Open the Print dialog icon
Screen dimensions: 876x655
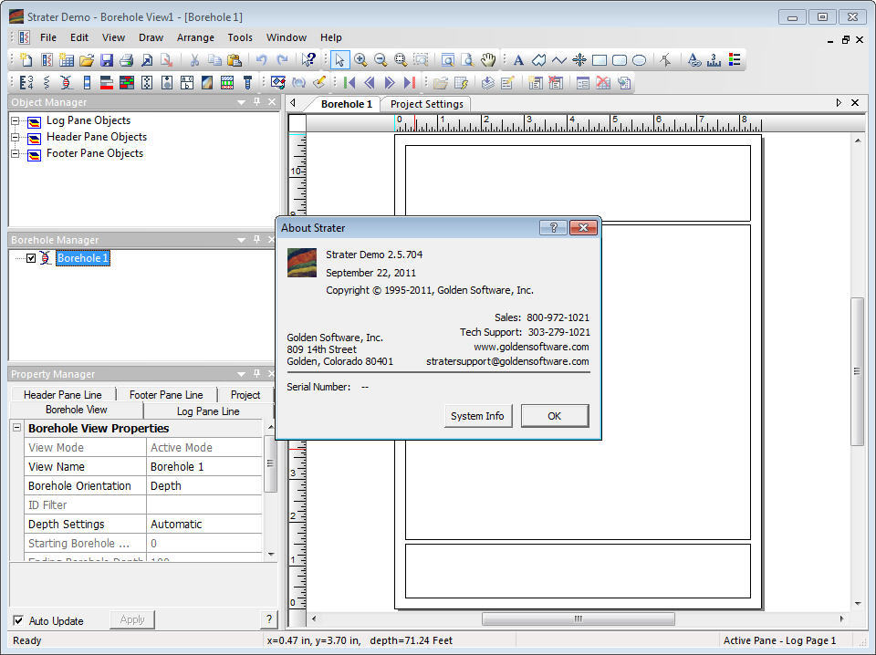126,60
